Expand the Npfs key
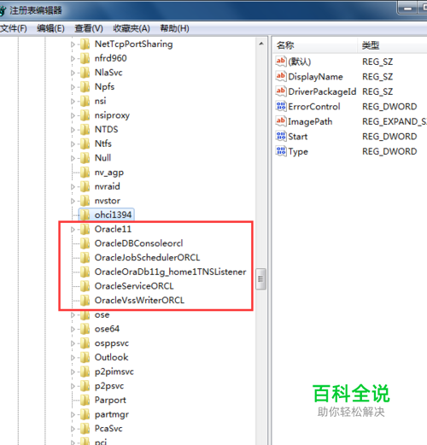This screenshot has width=427, height=445. click(73, 87)
